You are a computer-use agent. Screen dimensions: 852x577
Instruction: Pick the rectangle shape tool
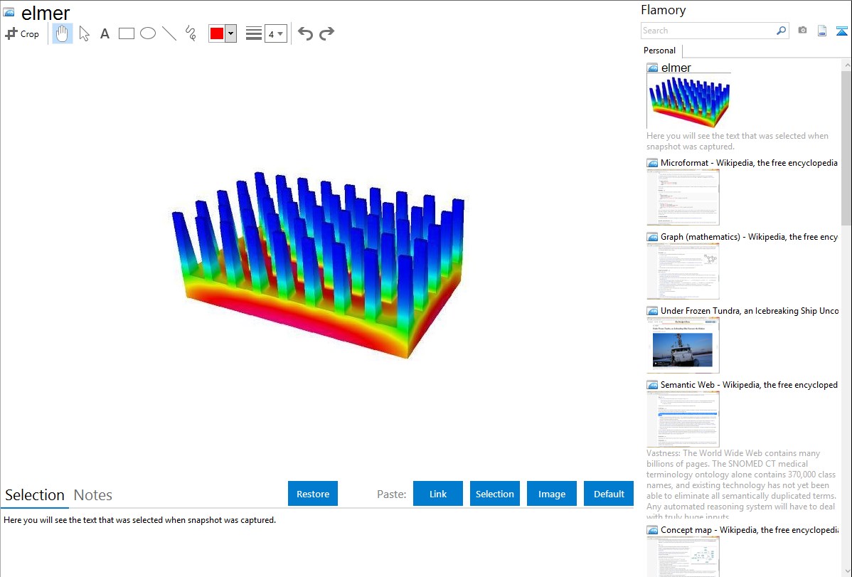tap(127, 33)
